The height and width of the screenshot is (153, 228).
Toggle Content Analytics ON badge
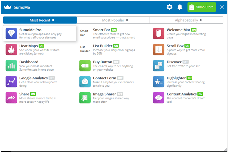click(200, 94)
